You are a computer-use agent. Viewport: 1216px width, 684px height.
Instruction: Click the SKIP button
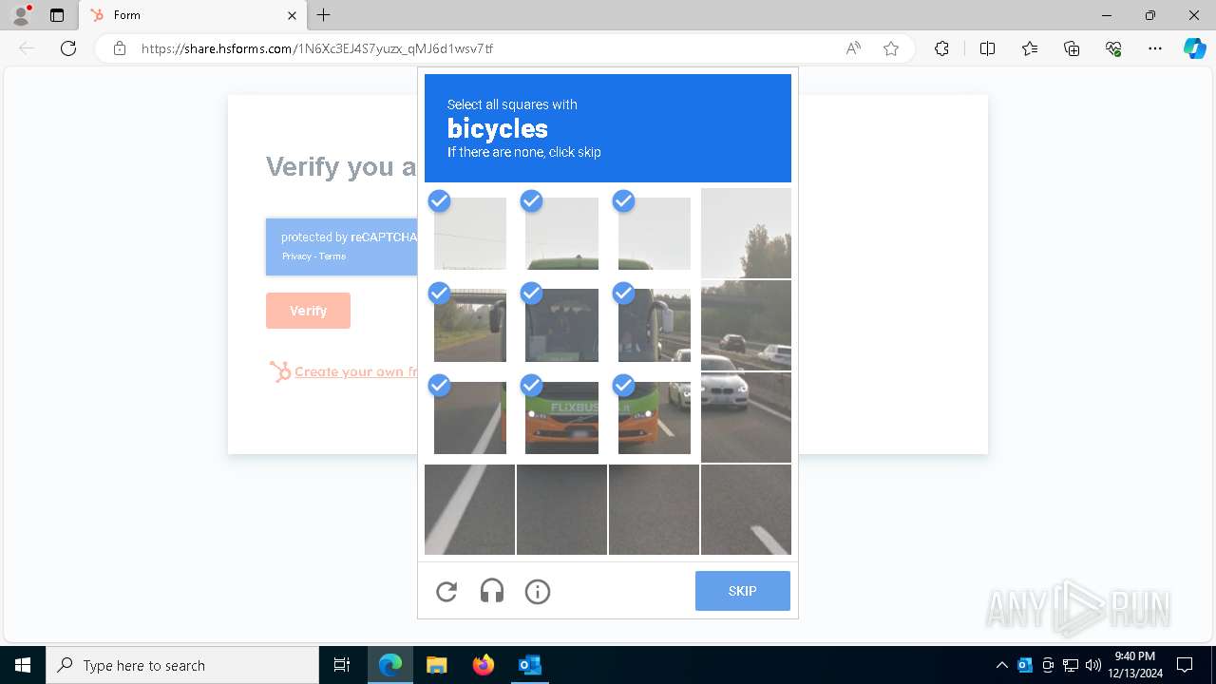[x=743, y=591]
